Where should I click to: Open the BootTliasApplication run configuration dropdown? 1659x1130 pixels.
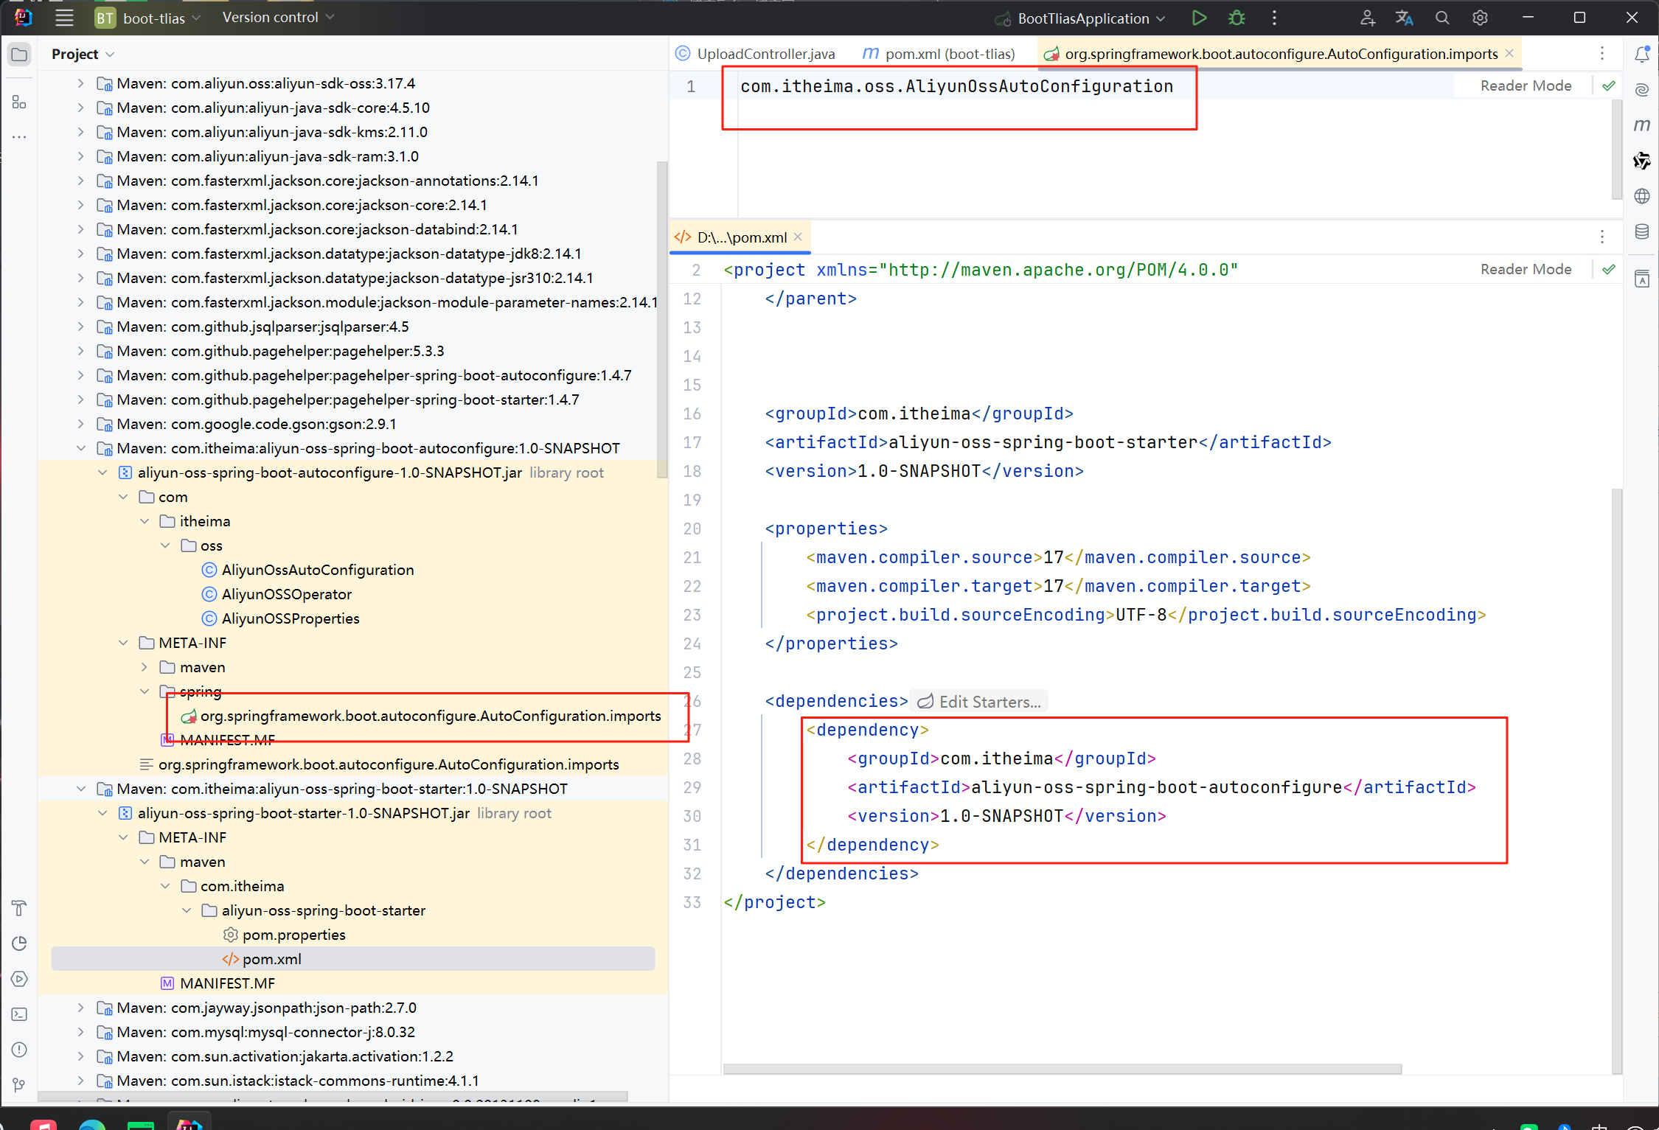click(x=1082, y=18)
